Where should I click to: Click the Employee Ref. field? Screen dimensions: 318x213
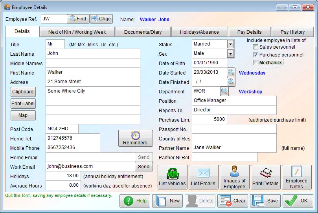[54, 19]
